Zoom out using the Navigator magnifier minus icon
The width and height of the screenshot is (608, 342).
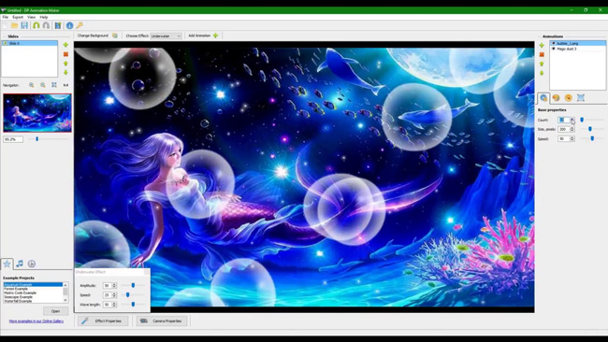coord(43,85)
